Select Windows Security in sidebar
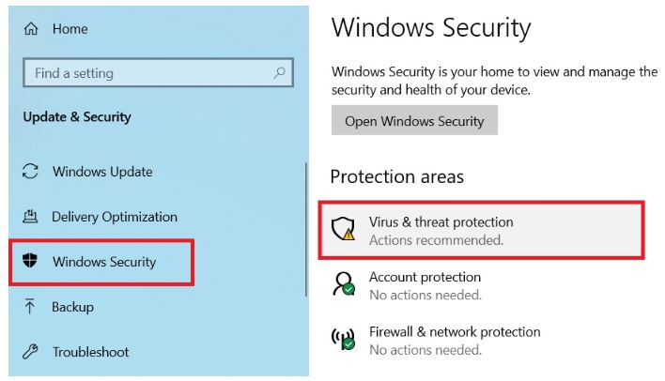The image size is (665, 381). pyautogui.click(x=103, y=262)
